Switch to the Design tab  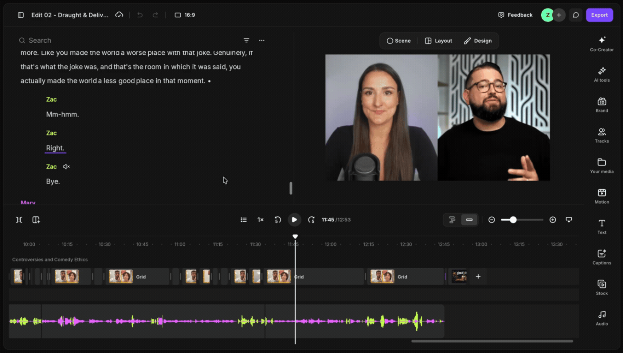point(478,41)
